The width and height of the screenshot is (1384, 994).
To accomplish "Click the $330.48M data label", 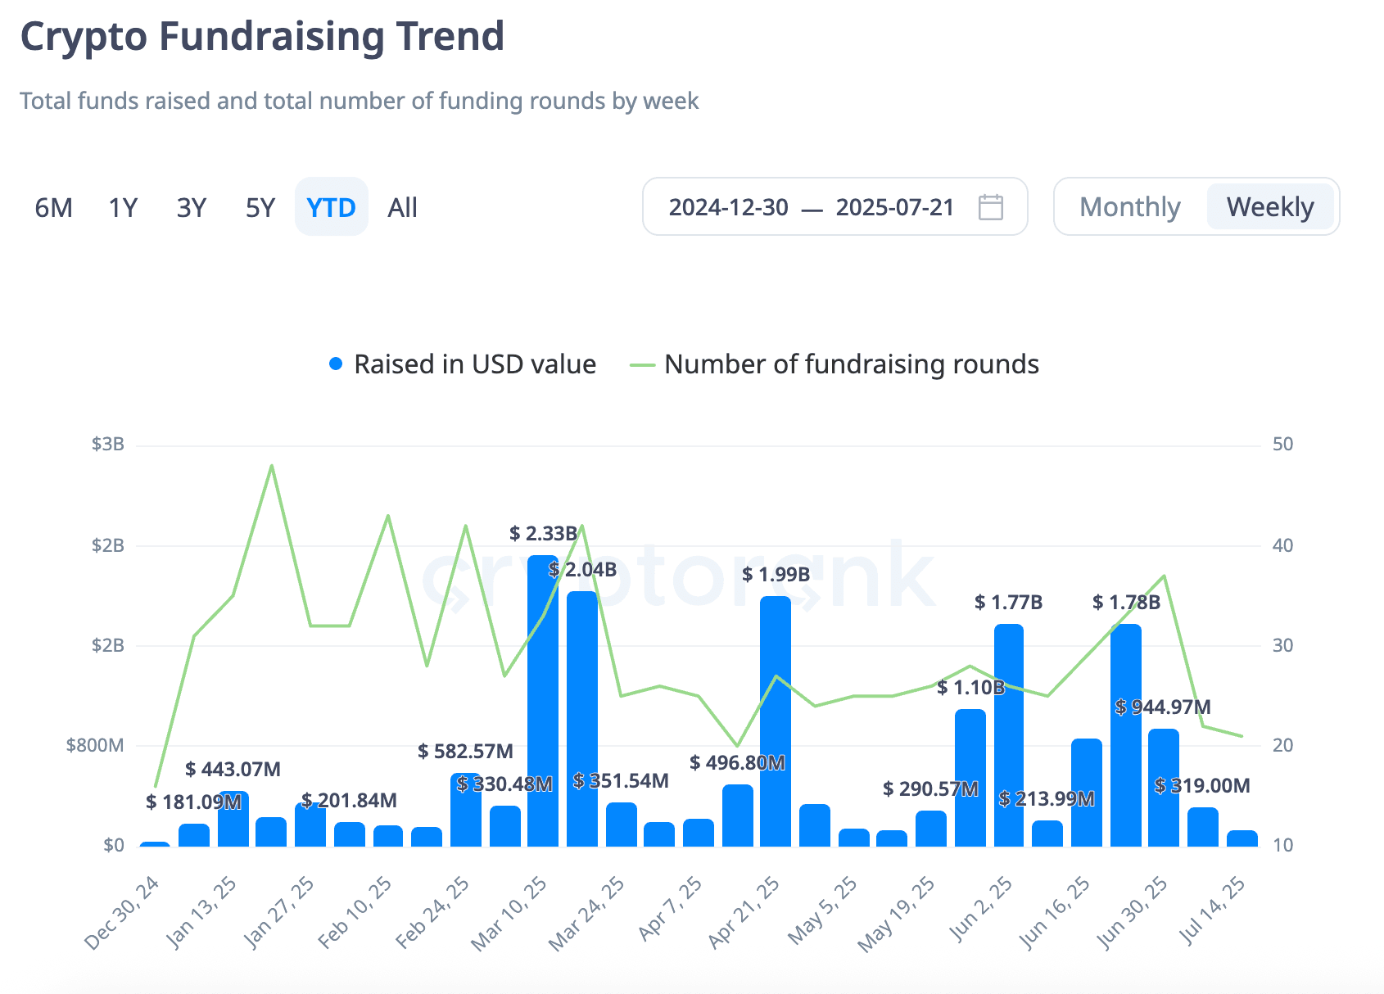I will point(505,784).
